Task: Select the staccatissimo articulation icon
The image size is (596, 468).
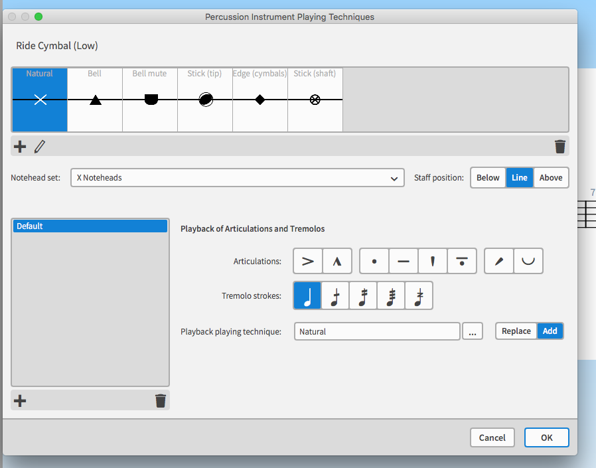Action: pos(432,261)
